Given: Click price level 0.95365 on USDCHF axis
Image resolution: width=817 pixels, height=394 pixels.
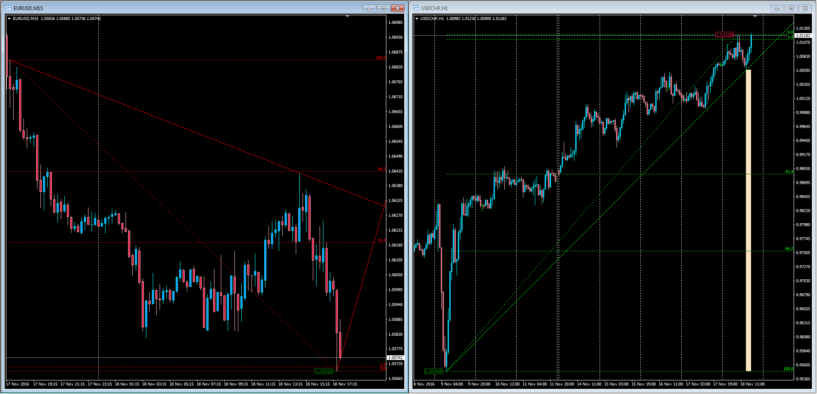Looking at the screenshot, I should tap(803, 379).
